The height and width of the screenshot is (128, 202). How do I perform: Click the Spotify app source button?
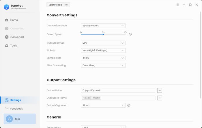pyautogui.click(x=55, y=5)
